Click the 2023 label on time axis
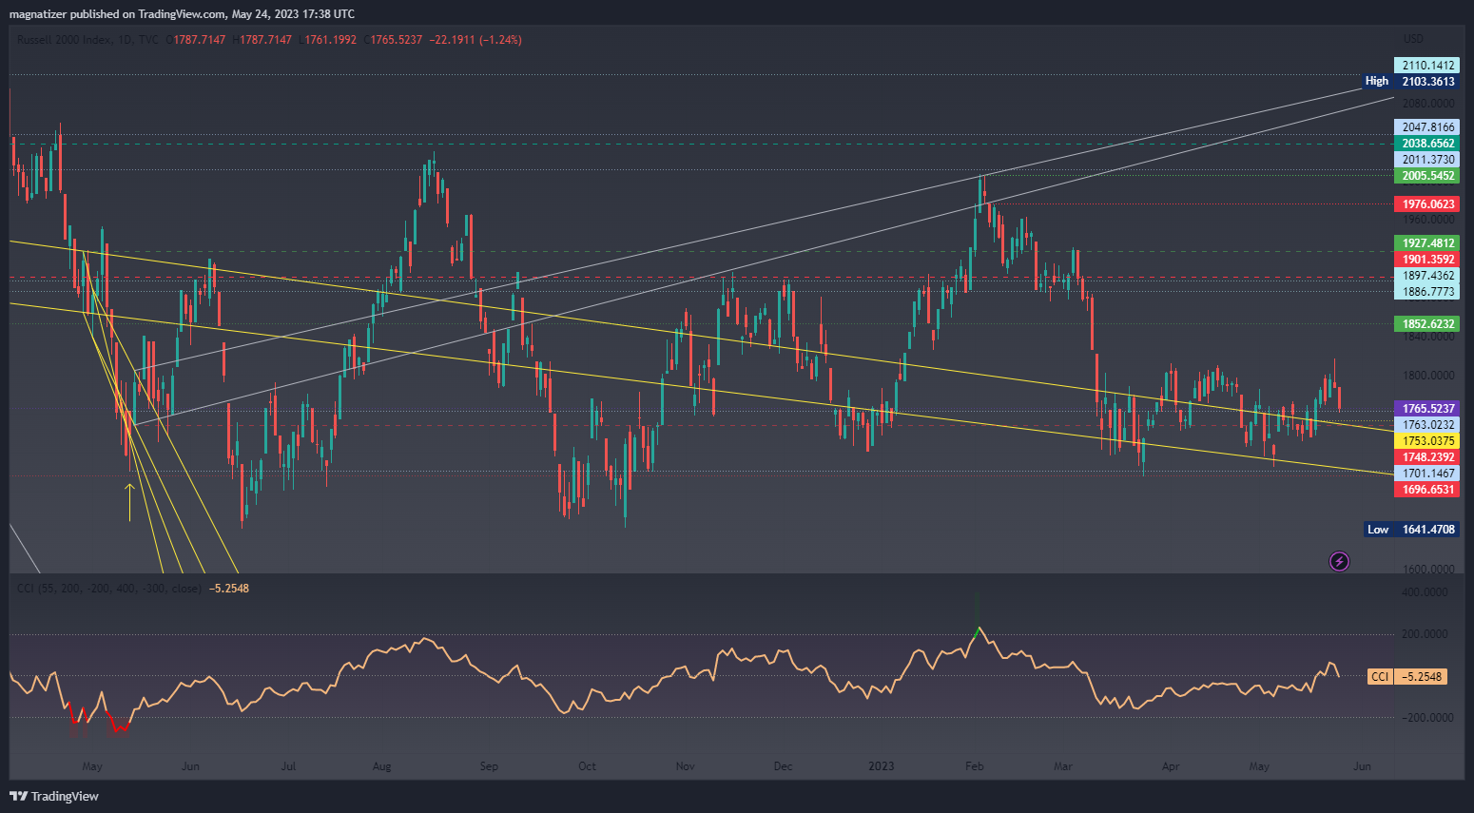 (881, 766)
